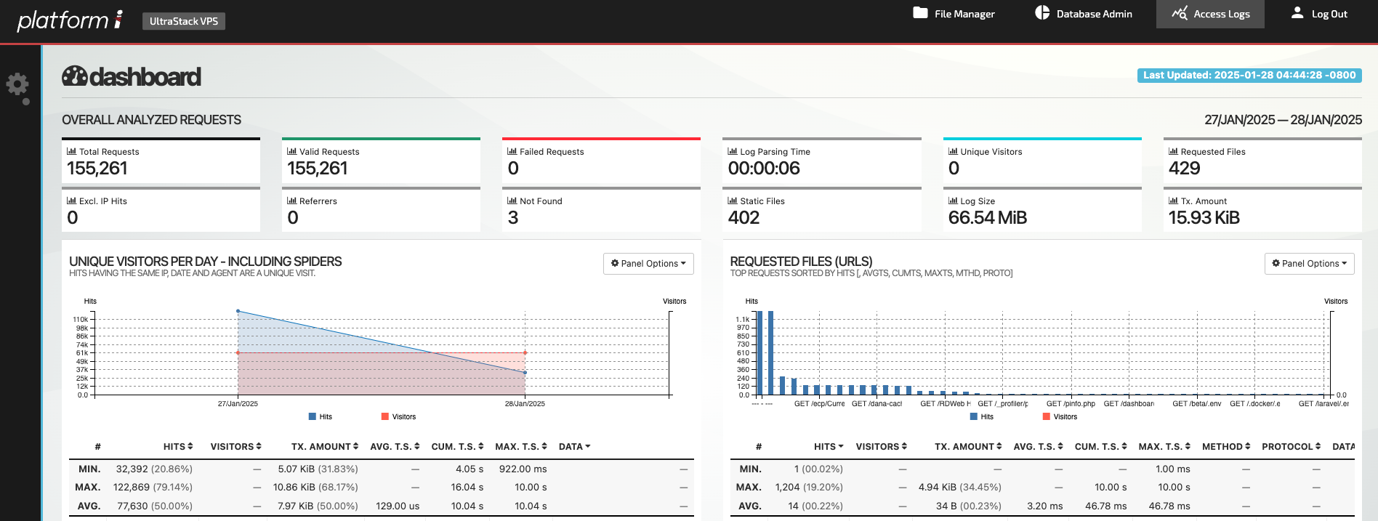Image resolution: width=1378 pixels, height=521 pixels.
Task: Click the File Manager folder icon
Action: click(x=920, y=13)
